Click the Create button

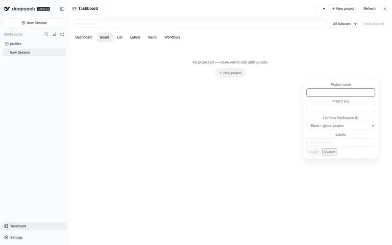[314, 152]
